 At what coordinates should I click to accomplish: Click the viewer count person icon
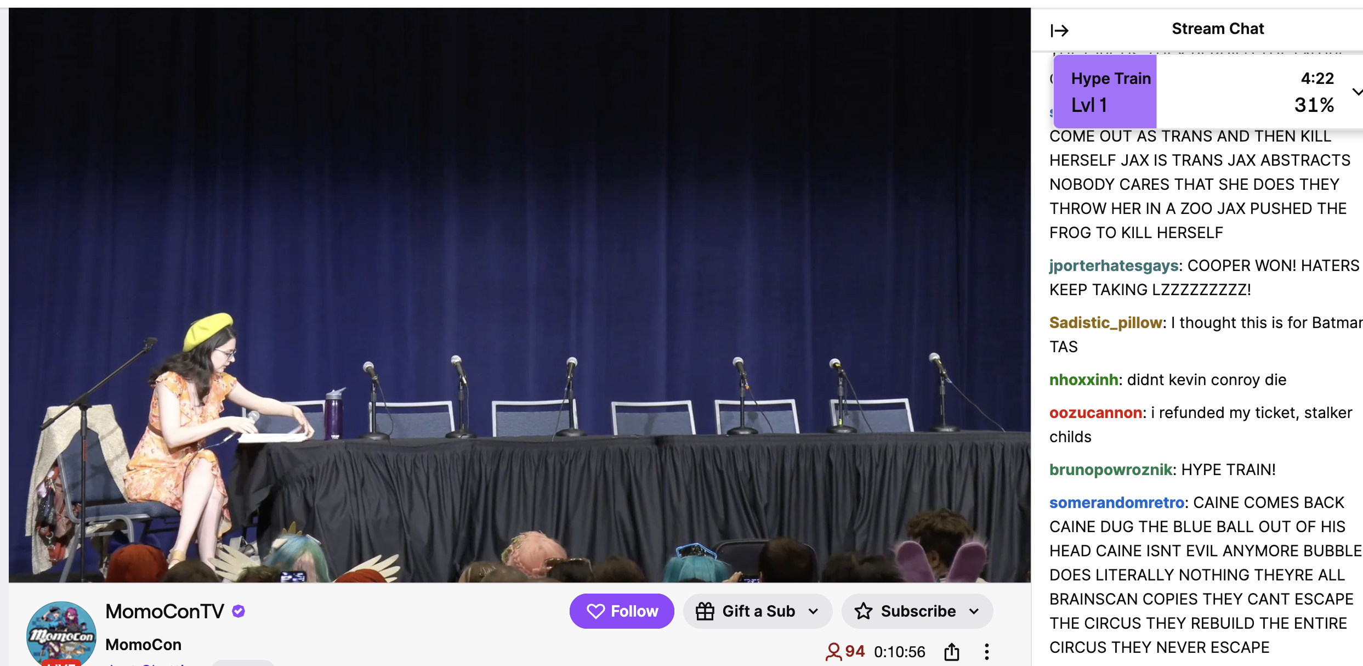[x=833, y=652]
